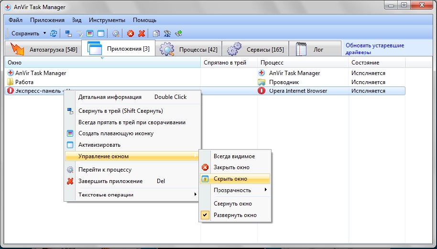Click the folder icon beside Работа
Image resolution: width=437 pixels, height=249 pixels.
(x=11, y=82)
